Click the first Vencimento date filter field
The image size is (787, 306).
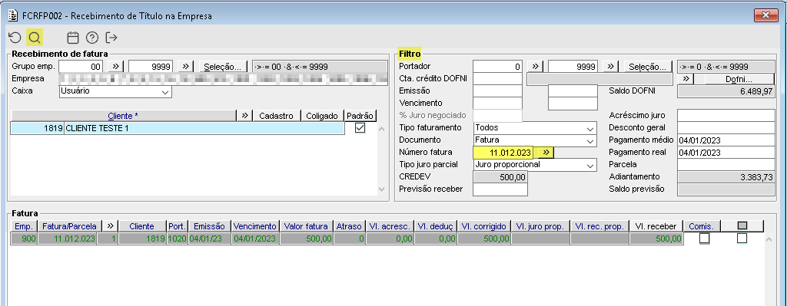(497, 104)
